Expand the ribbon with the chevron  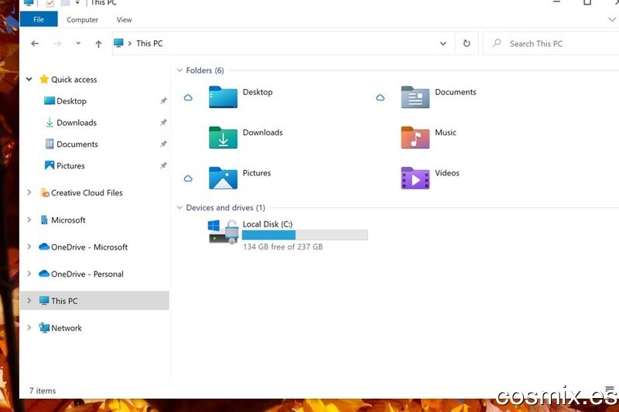(x=612, y=19)
